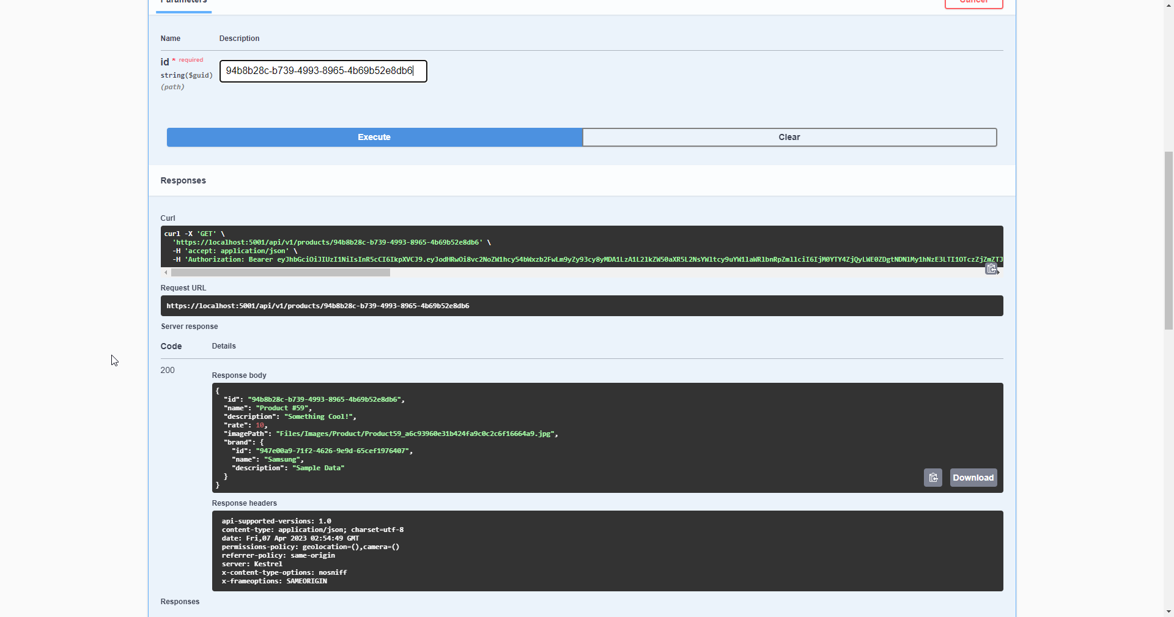1174x617 pixels.
Task: Click the server: Kestrel header line
Action: click(252, 564)
